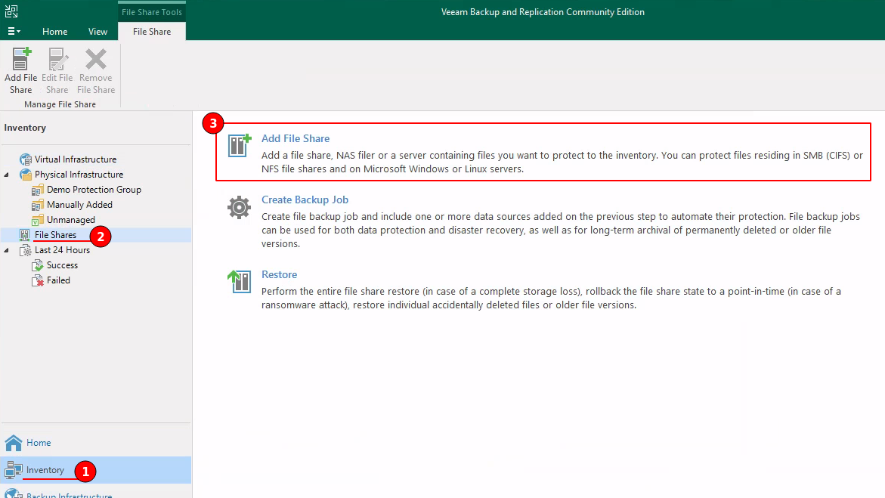Click the Inventory navigation computer icon
This screenshot has height=498, width=885.
click(14, 470)
